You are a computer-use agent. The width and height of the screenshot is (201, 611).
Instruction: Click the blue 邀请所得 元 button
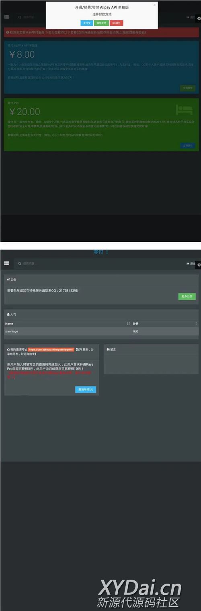86,390
